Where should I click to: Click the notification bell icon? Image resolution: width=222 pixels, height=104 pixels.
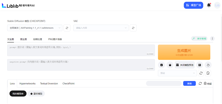click(209, 5)
